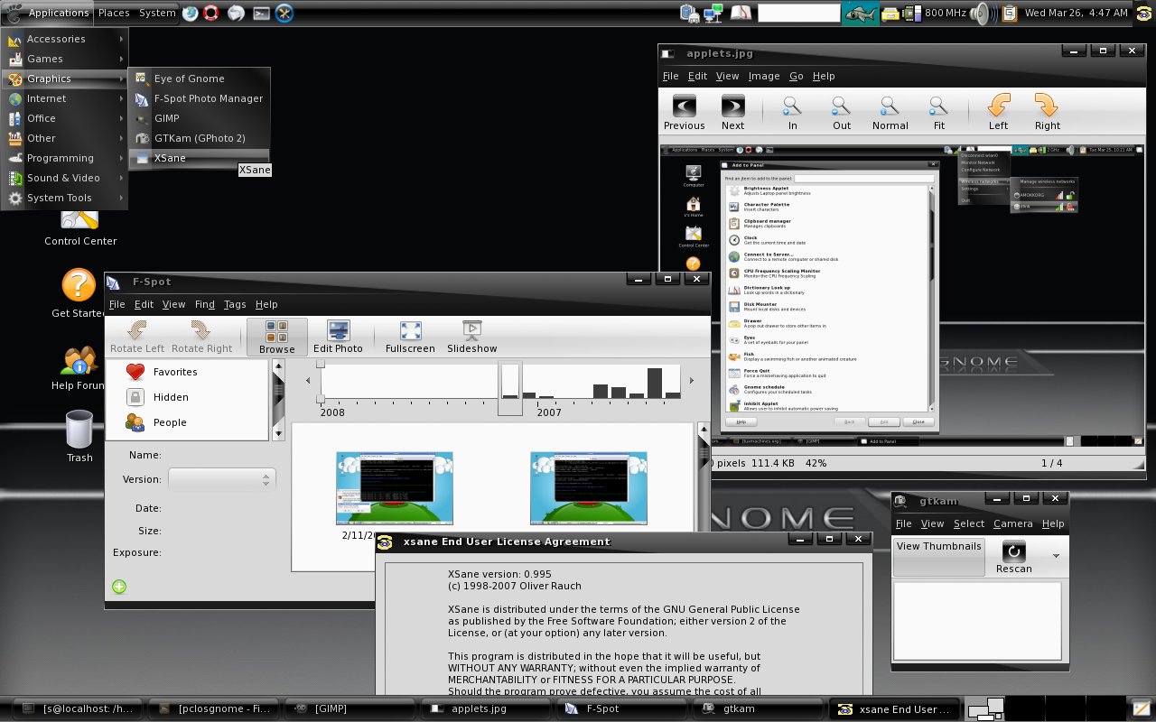Viewport: 1156px width, 722px height.
Task: Click Edit Photo in F-Spot toolbar
Action: click(x=338, y=337)
